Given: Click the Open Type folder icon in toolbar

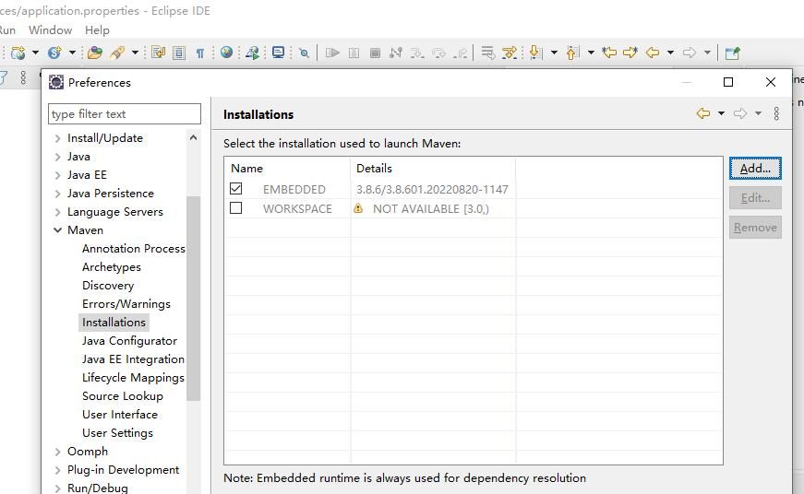Looking at the screenshot, I should (94, 53).
